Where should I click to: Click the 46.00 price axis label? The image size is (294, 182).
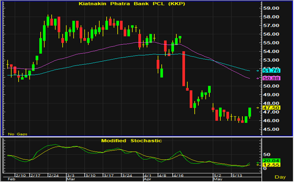click(x=271, y=121)
